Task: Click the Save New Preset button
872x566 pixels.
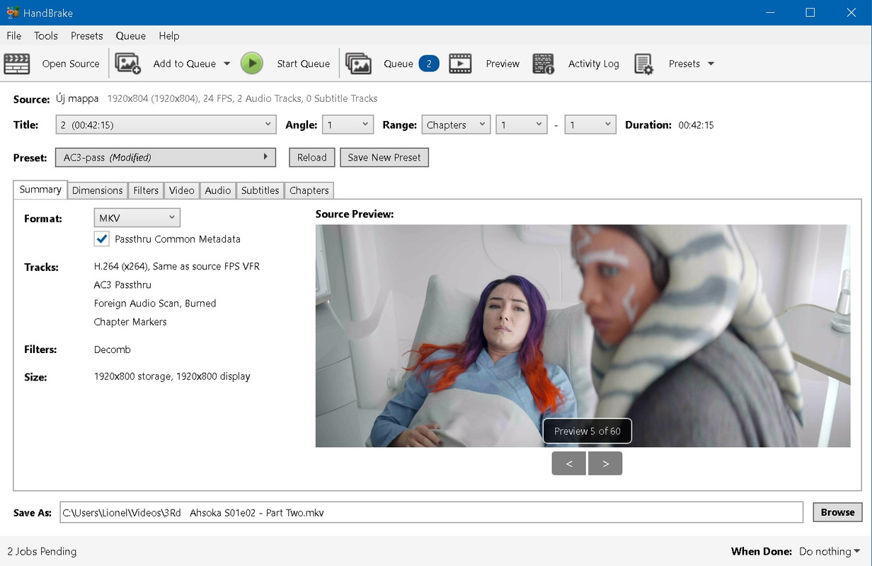Action: (x=384, y=158)
